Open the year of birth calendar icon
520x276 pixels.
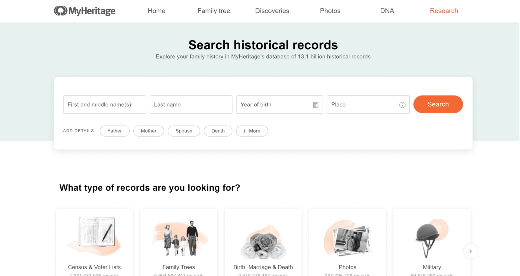(x=316, y=105)
